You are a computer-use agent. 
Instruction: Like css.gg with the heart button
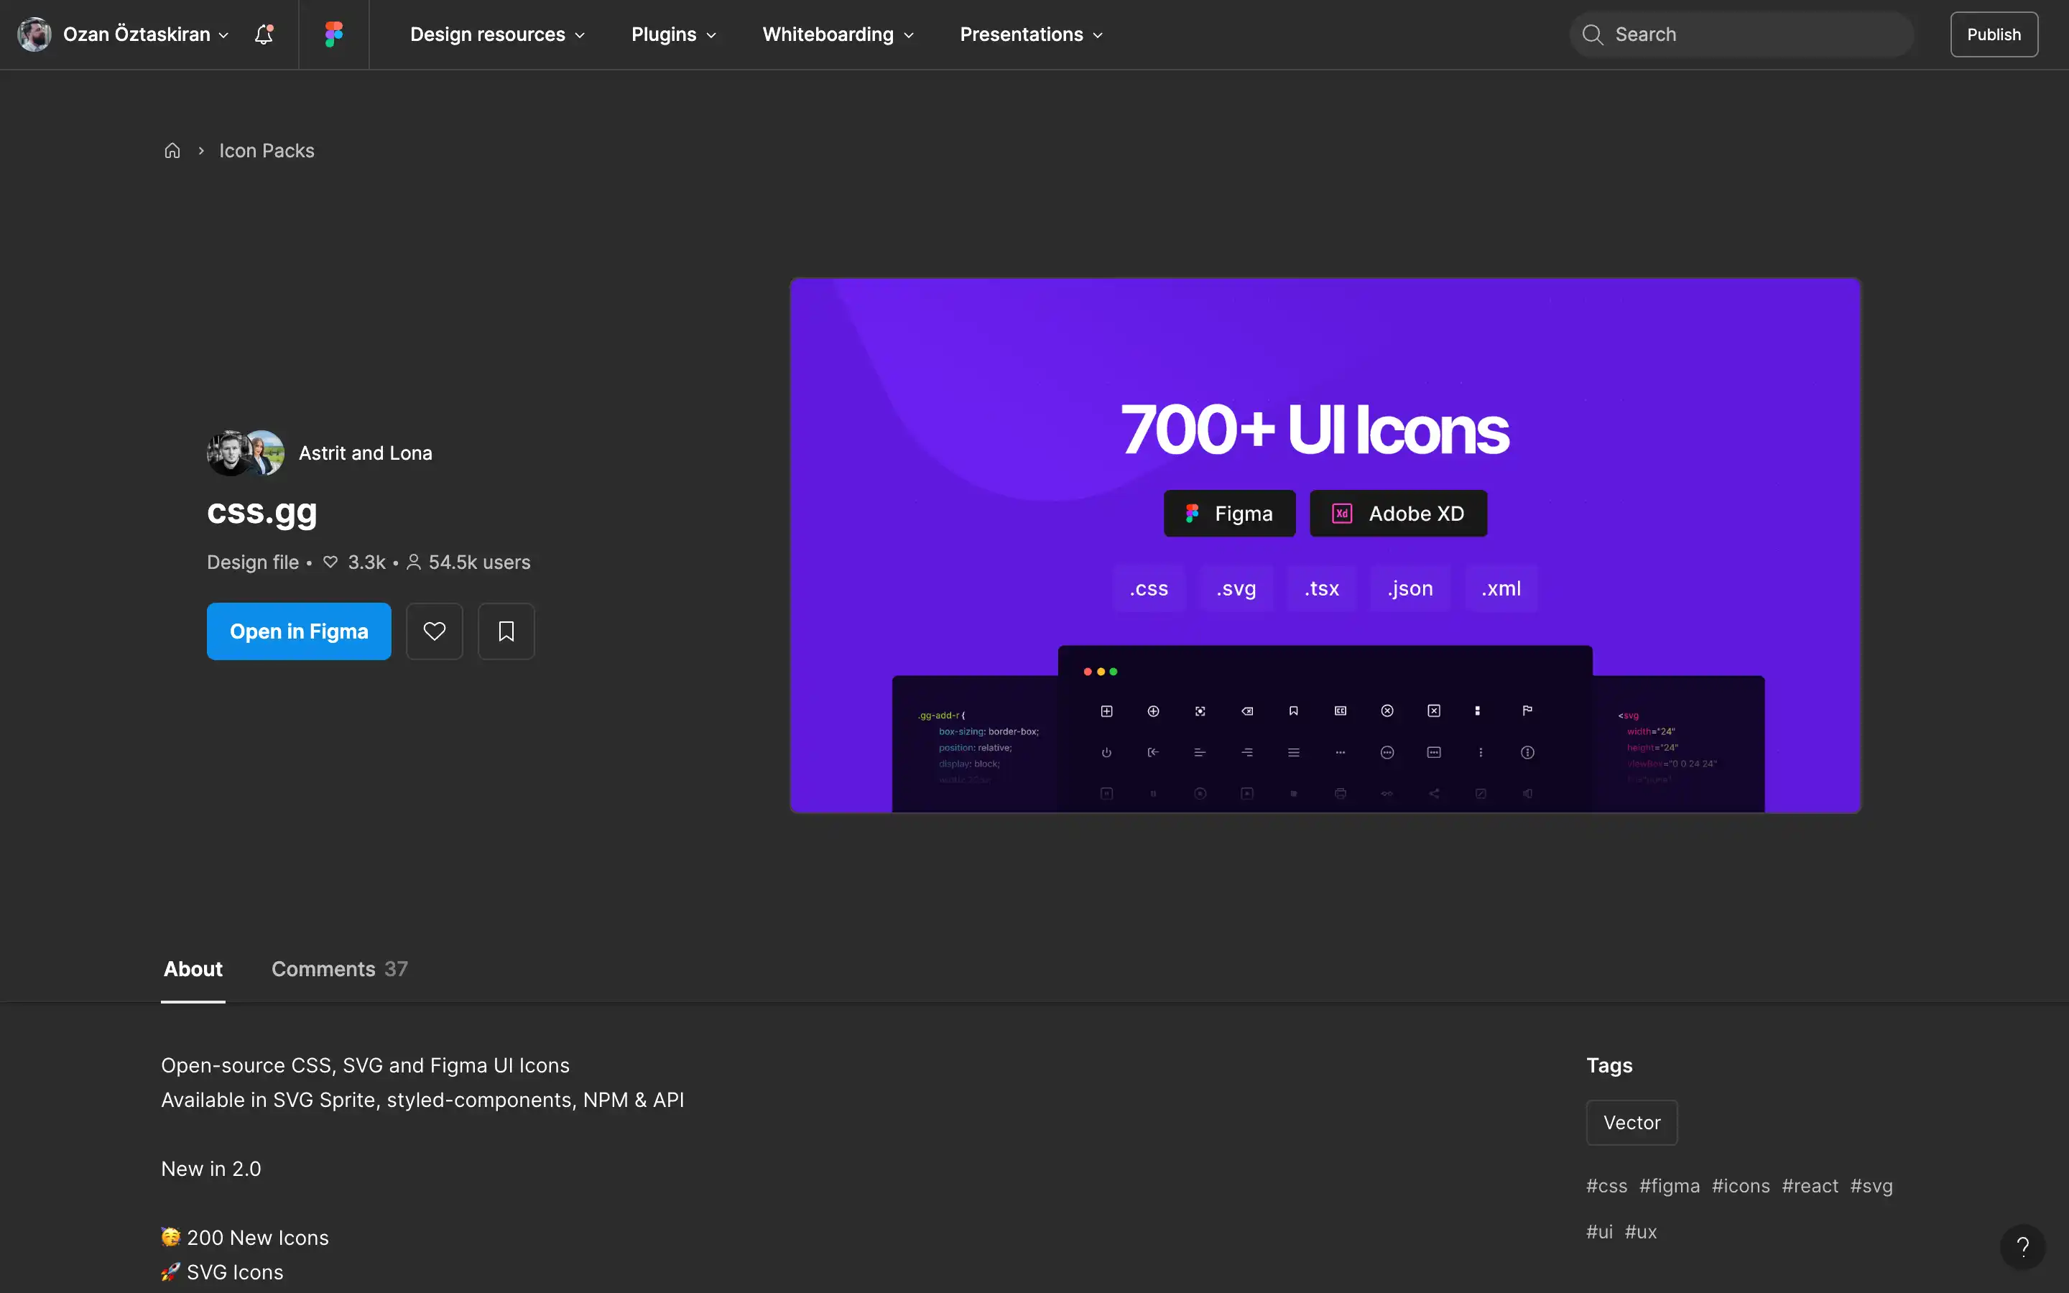435,631
